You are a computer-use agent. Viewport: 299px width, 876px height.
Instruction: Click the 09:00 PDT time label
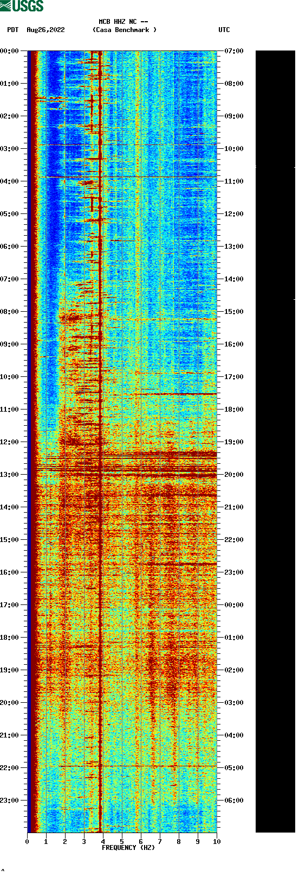pos(10,344)
